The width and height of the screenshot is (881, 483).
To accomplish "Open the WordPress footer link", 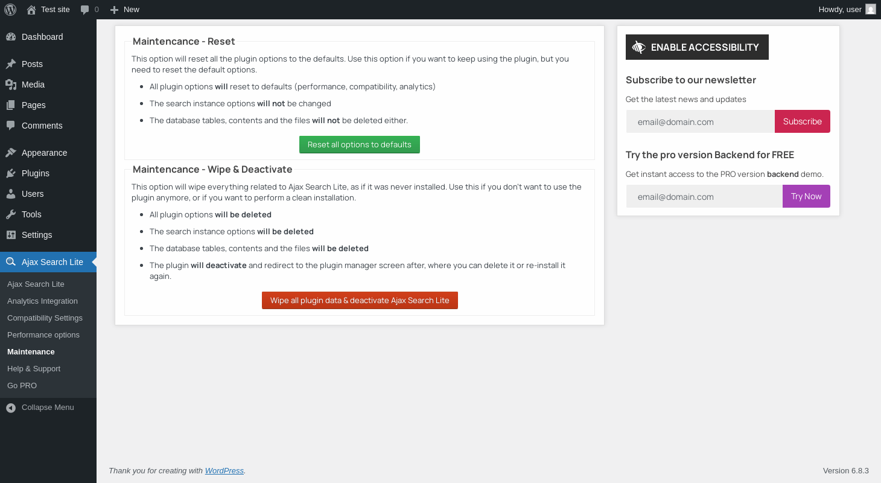I will tap(224, 471).
